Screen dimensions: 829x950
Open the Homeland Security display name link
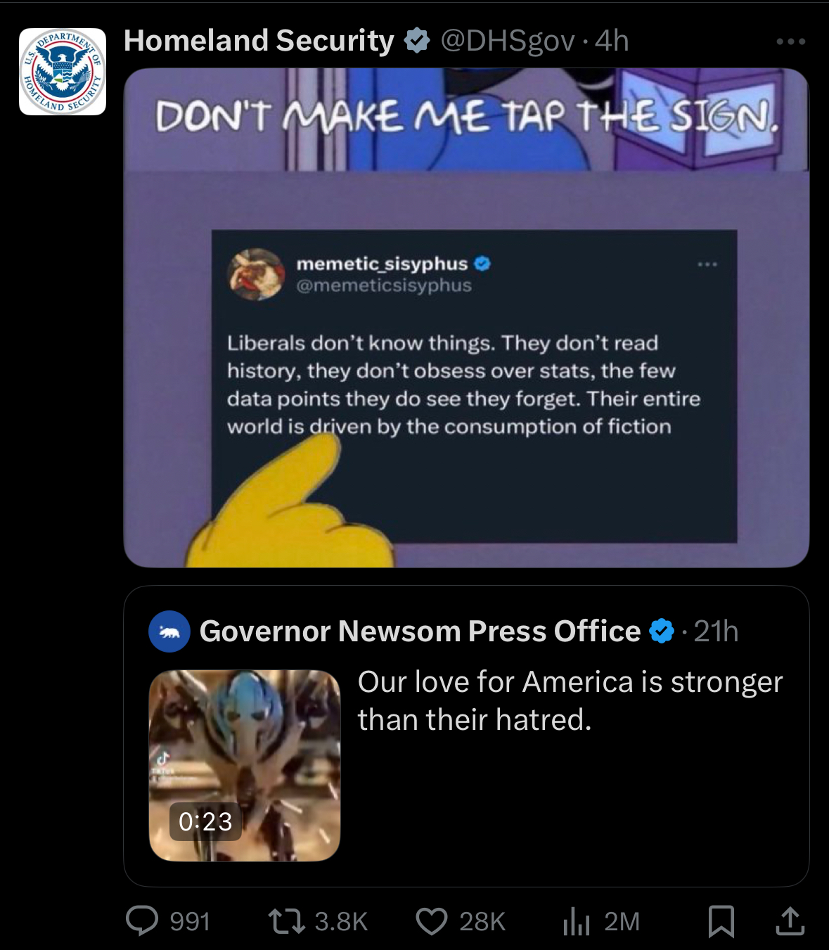coord(259,41)
